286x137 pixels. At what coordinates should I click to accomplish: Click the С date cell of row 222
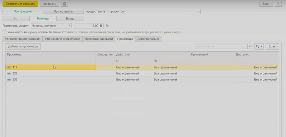(133, 74)
